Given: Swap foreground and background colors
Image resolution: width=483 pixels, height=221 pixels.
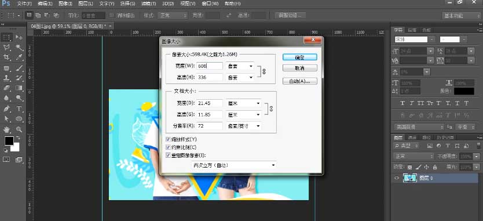Looking at the screenshot, I should tap(18, 137).
